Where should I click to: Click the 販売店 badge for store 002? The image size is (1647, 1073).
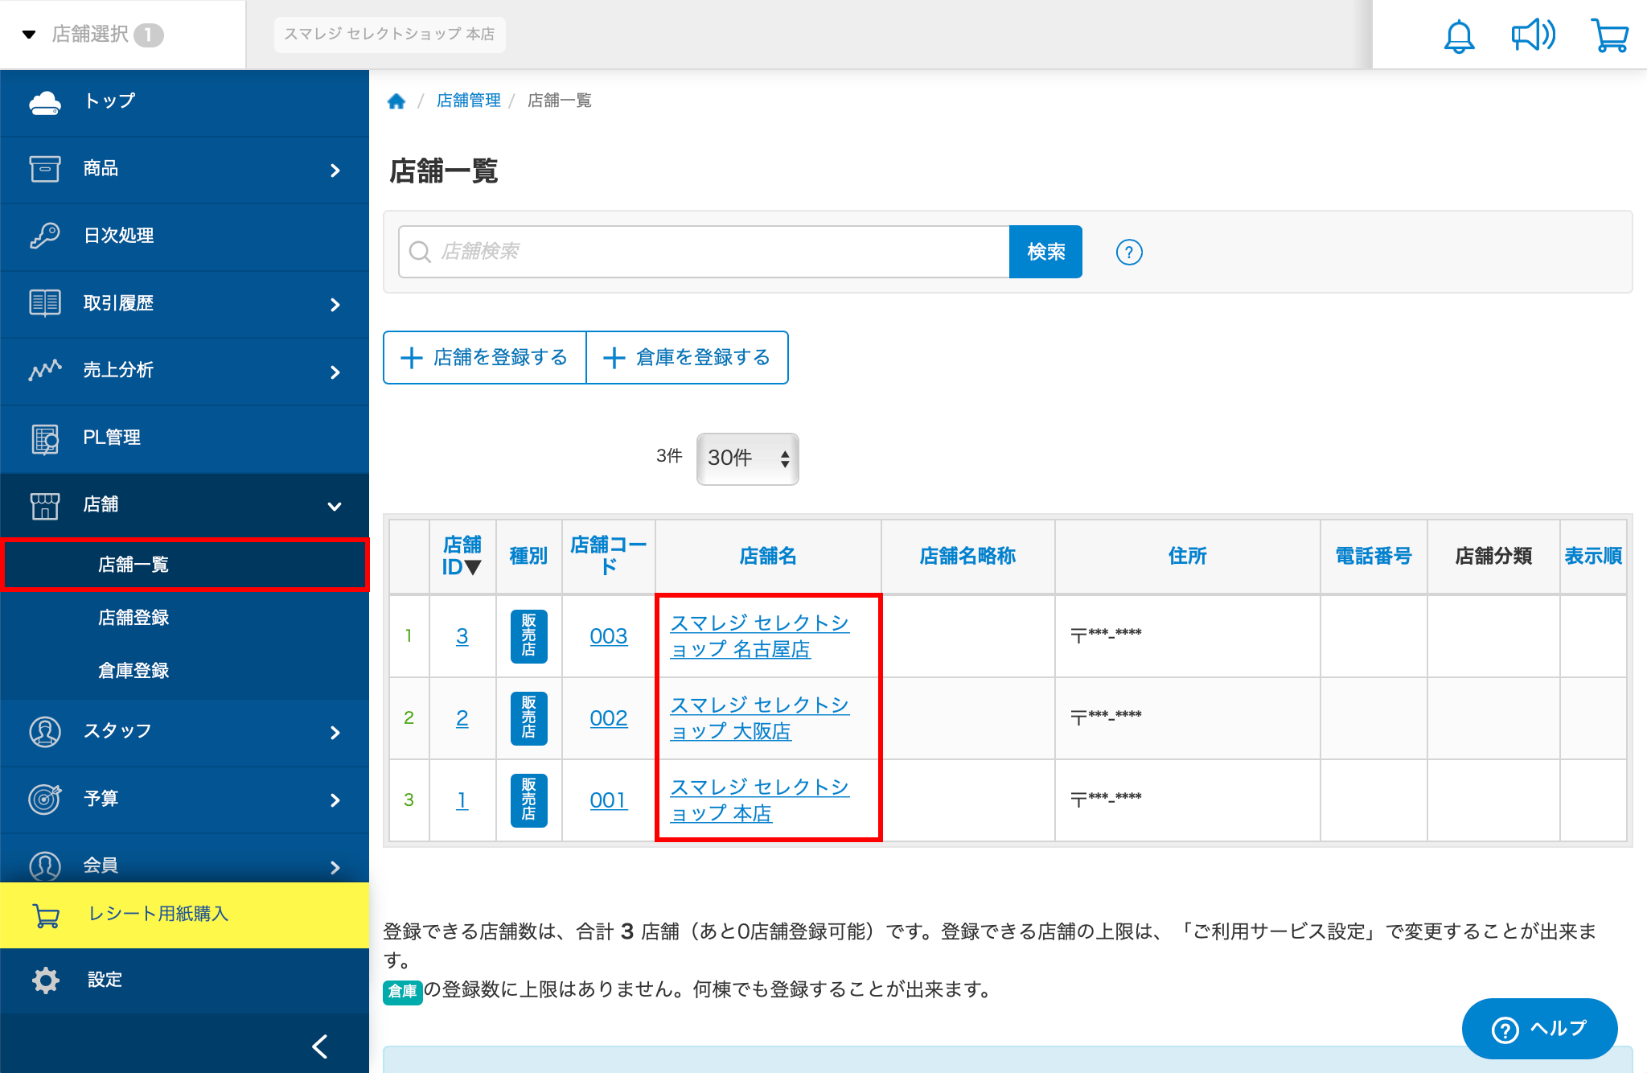coord(528,718)
